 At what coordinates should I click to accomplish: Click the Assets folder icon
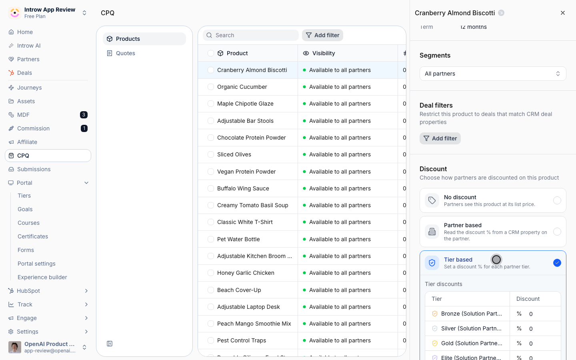pos(11,101)
